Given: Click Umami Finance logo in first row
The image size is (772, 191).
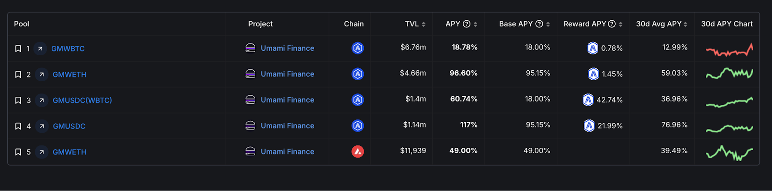Looking at the screenshot, I should [250, 48].
